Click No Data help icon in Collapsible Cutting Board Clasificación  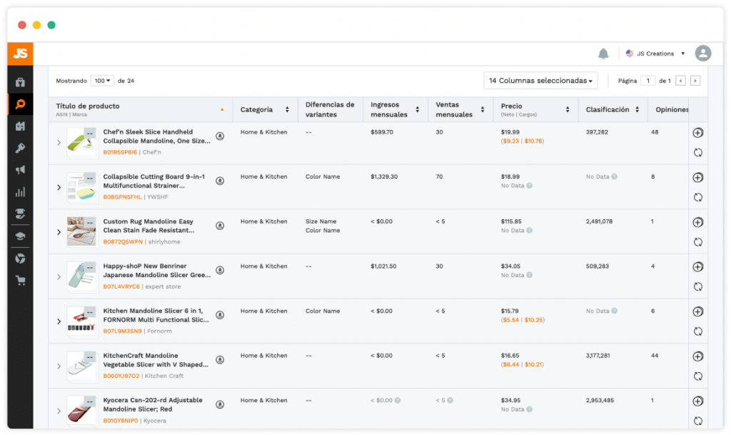615,176
